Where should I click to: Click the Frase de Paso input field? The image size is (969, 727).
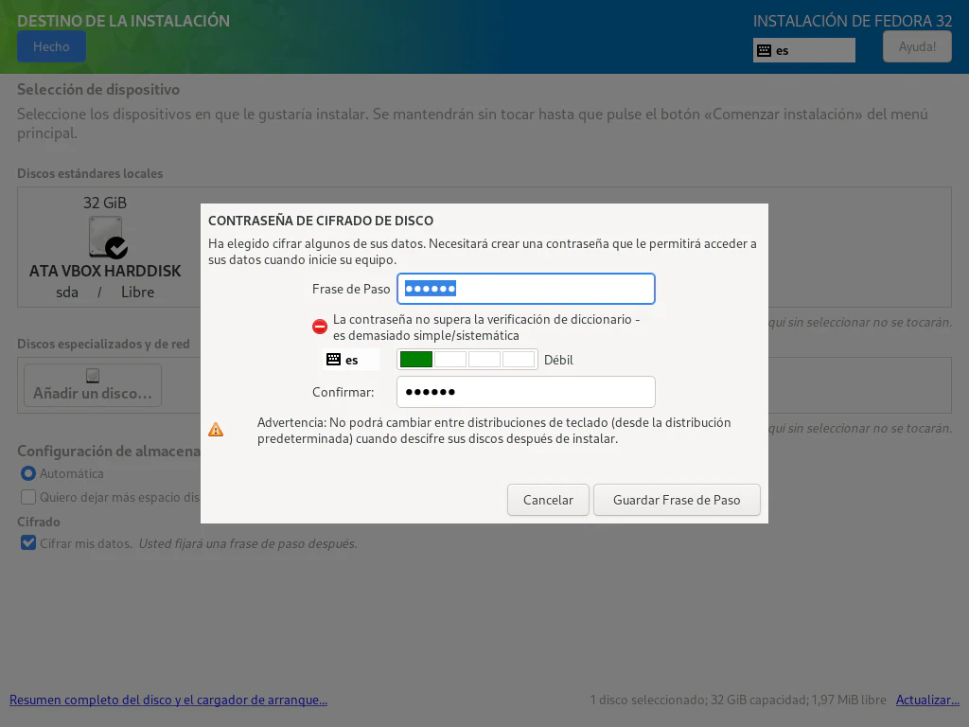[526, 289]
